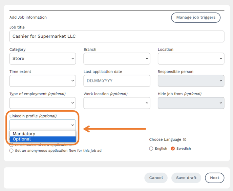Open the Responsible person dropdown
The width and height of the screenshot is (233, 191).
pyautogui.click(x=191, y=81)
